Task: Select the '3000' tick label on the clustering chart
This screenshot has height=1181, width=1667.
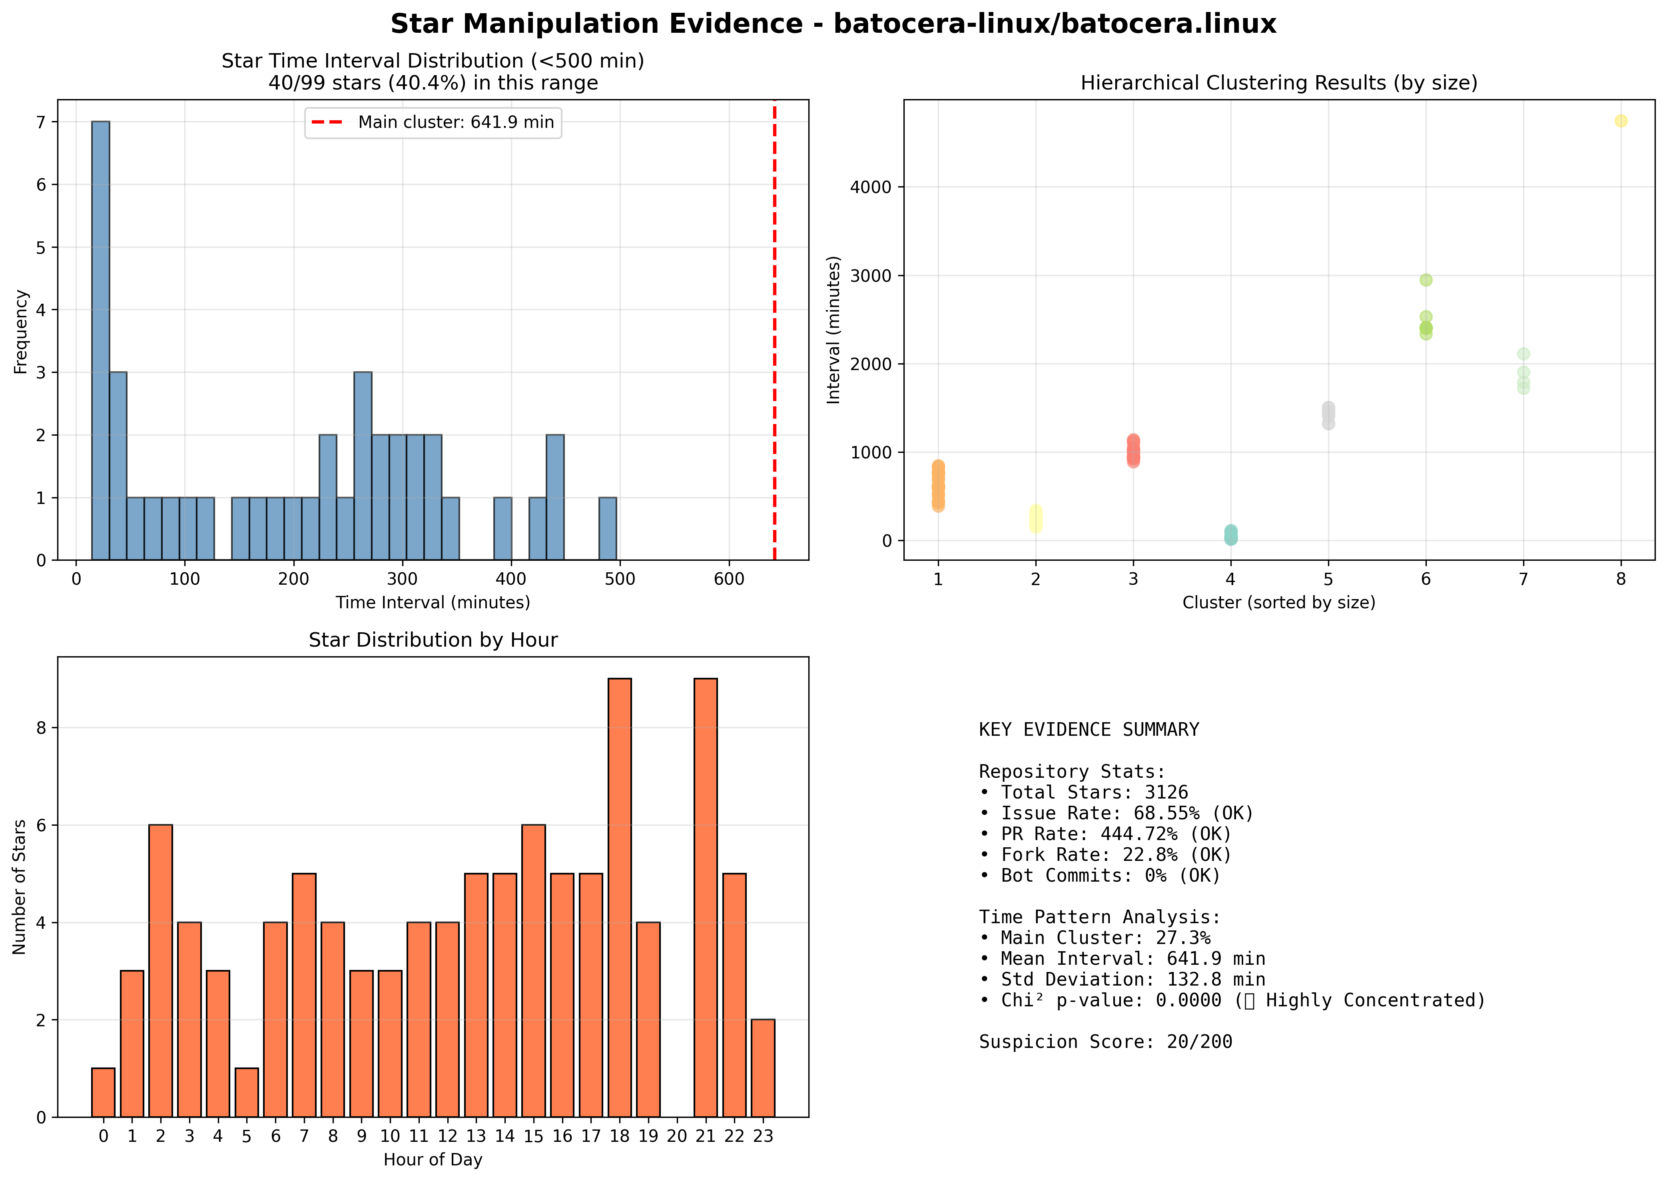Action: pos(871,276)
